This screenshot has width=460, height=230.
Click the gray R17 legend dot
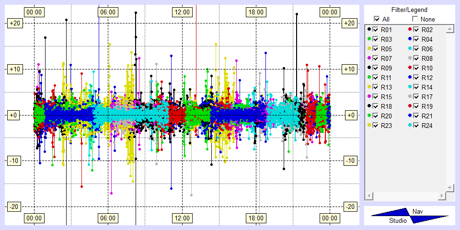coord(410,97)
